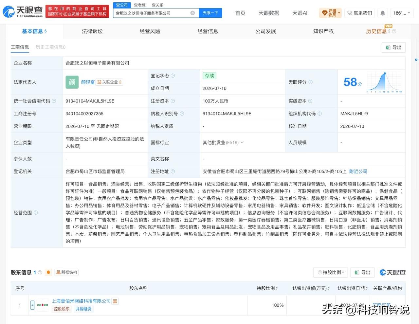Image resolution: width=419 pixels, height=324 pixels.
Task: Open the 股权结构 view
Action: (x=66, y=272)
